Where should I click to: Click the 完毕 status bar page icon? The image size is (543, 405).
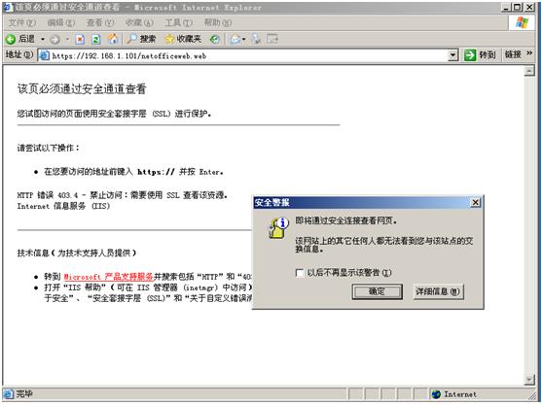click(9, 393)
